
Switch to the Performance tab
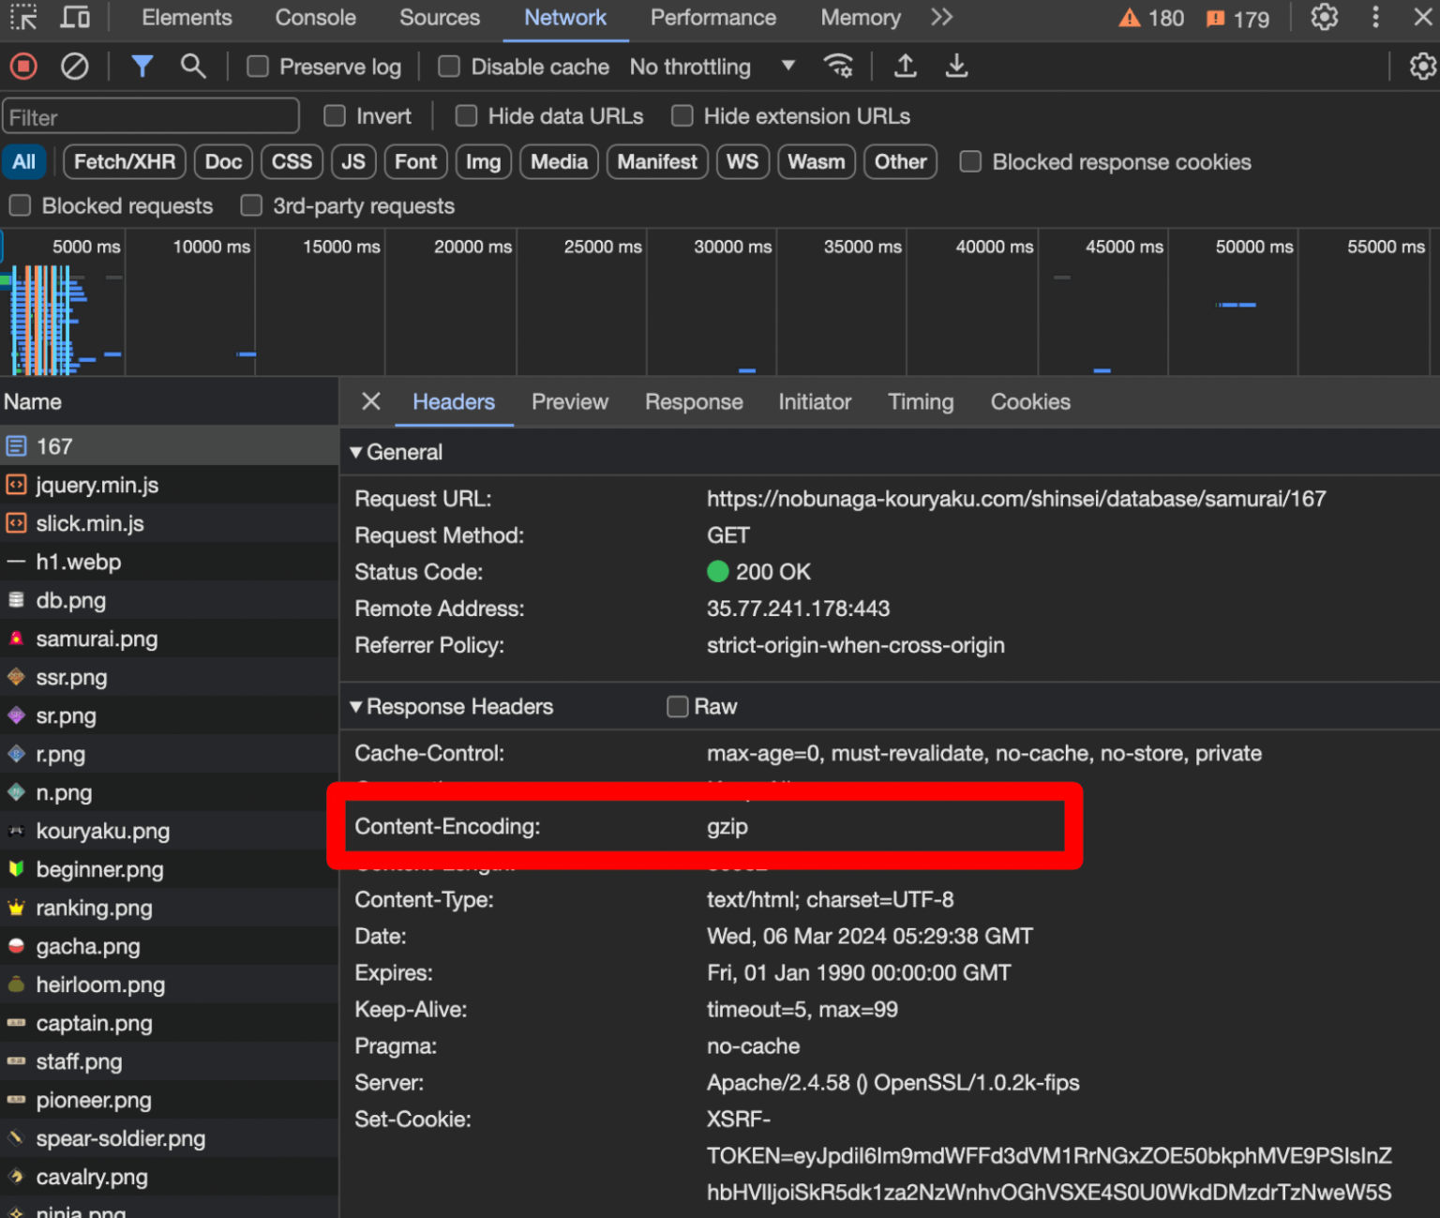713,18
